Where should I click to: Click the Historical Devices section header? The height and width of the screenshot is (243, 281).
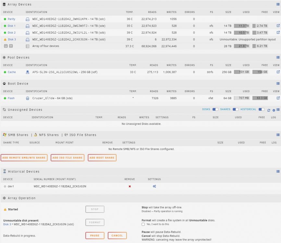tap(24, 172)
